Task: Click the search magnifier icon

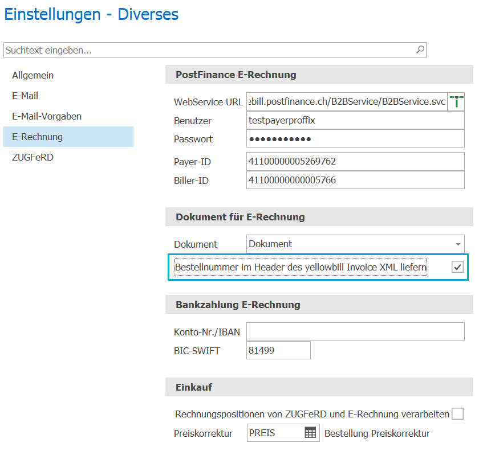Action: point(420,50)
